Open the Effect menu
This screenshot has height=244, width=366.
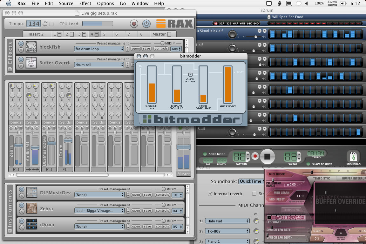click(x=85, y=3)
